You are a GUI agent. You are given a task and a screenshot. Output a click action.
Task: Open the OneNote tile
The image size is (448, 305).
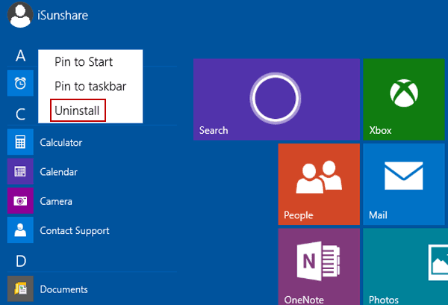click(x=319, y=267)
